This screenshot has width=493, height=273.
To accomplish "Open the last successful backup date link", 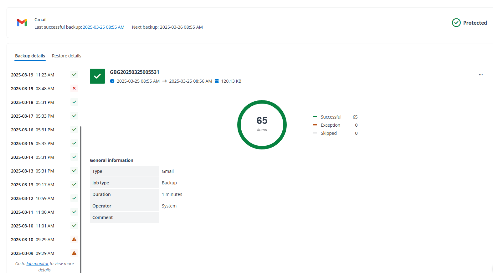I will pyautogui.click(x=103, y=27).
